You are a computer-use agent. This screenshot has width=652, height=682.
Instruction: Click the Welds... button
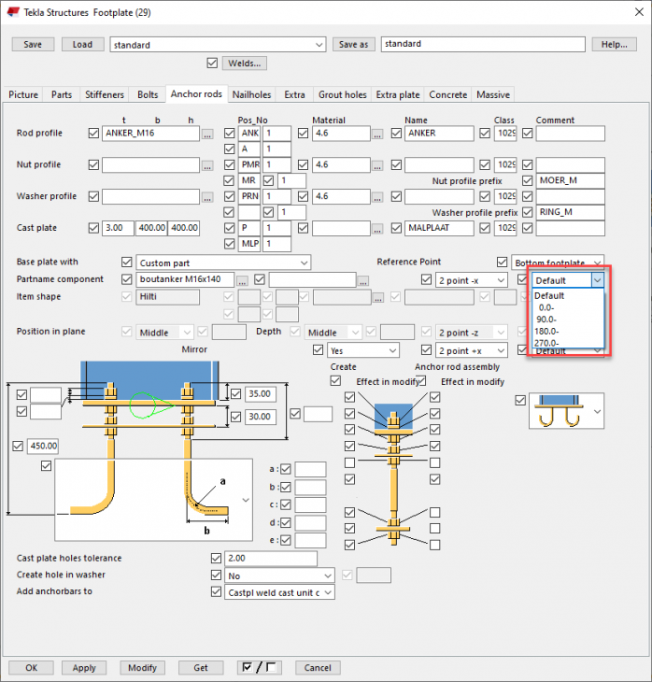(245, 64)
